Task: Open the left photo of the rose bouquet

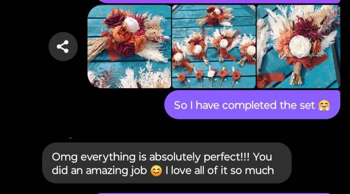Action: click(x=129, y=47)
